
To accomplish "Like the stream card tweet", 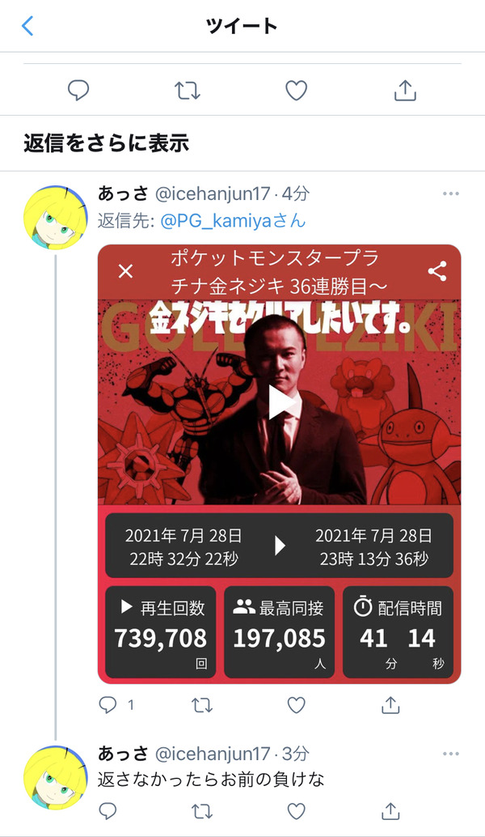I will (297, 705).
